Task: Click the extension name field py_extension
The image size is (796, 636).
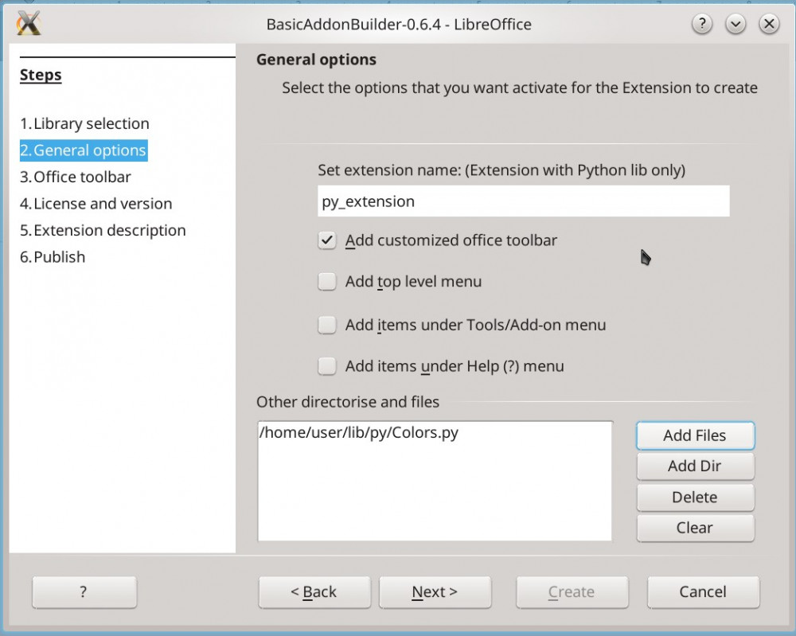Action: click(x=524, y=201)
